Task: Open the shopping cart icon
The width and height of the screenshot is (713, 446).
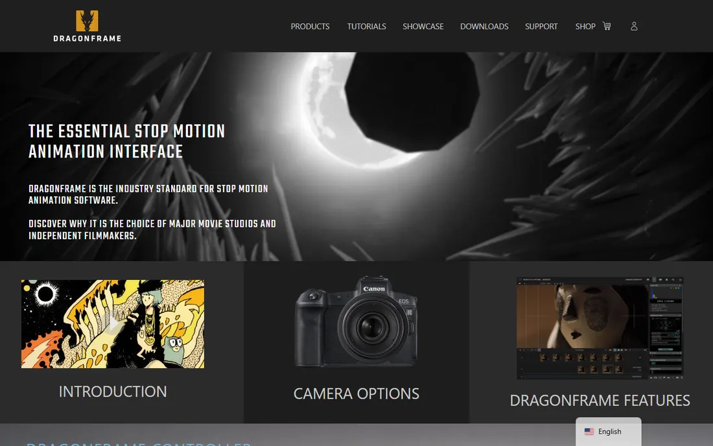Action: [x=607, y=26]
